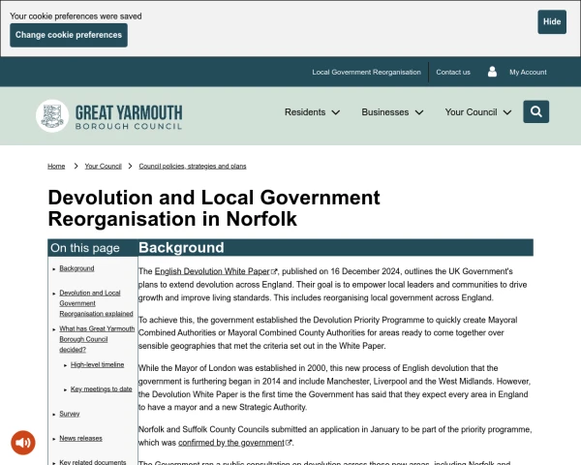Jump to High-level timeline section
This screenshot has height=465, width=581.
[97, 364]
